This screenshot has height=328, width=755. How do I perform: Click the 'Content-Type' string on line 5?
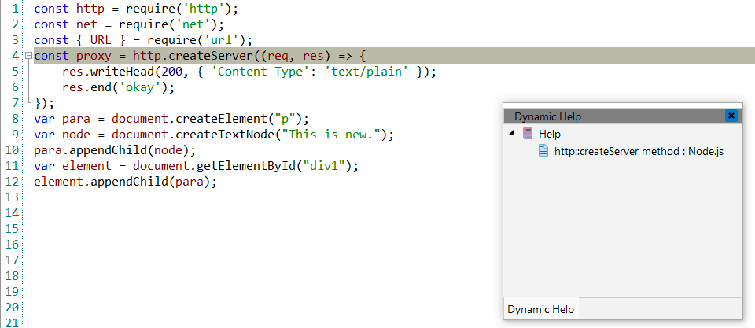point(260,72)
